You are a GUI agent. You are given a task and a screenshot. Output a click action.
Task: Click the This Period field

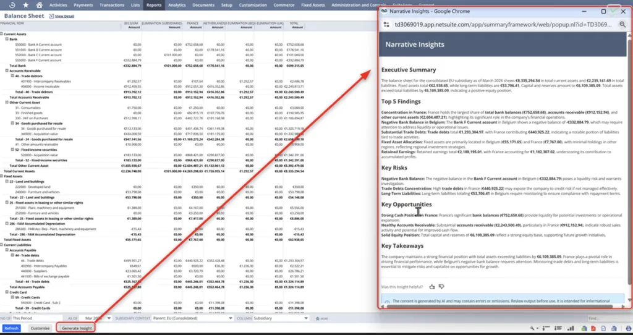coord(37,318)
